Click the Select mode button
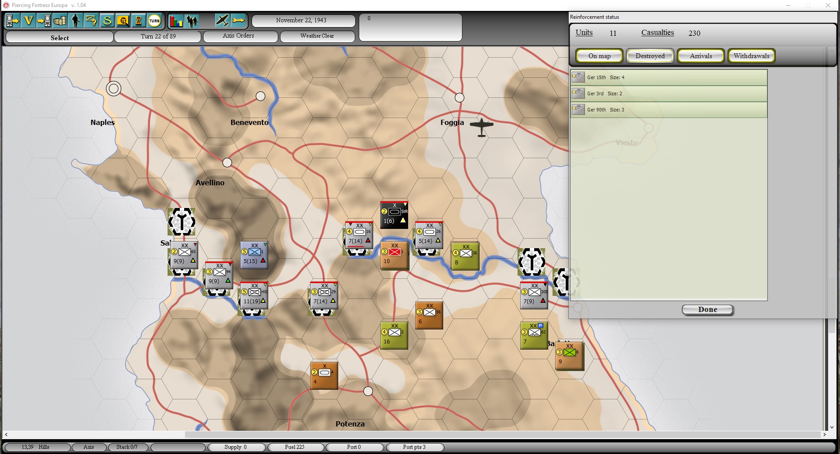Screen dimensions: 840x454 pos(59,38)
